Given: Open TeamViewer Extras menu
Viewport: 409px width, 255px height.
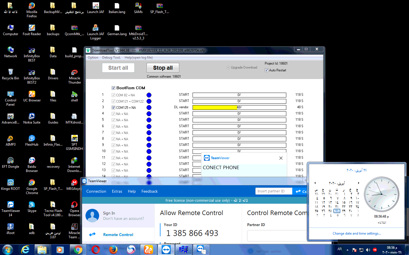Looking at the screenshot, I should coord(117,191).
